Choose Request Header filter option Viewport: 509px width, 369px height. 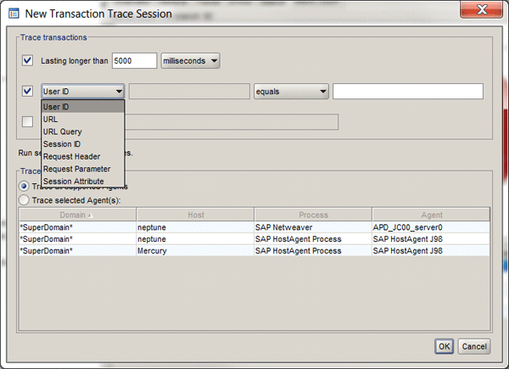(71, 156)
